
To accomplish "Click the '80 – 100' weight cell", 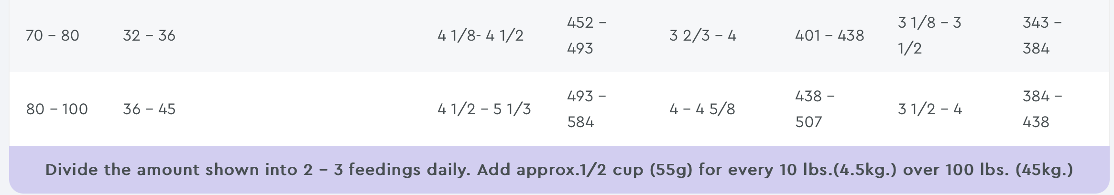I will pos(57,109).
